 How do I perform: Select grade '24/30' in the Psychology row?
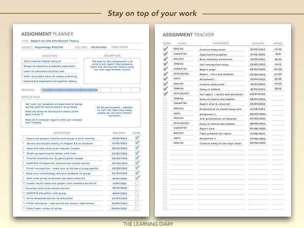278,74
